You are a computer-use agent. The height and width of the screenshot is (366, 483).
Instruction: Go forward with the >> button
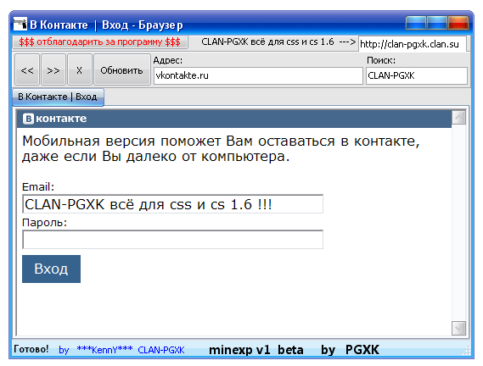point(53,69)
